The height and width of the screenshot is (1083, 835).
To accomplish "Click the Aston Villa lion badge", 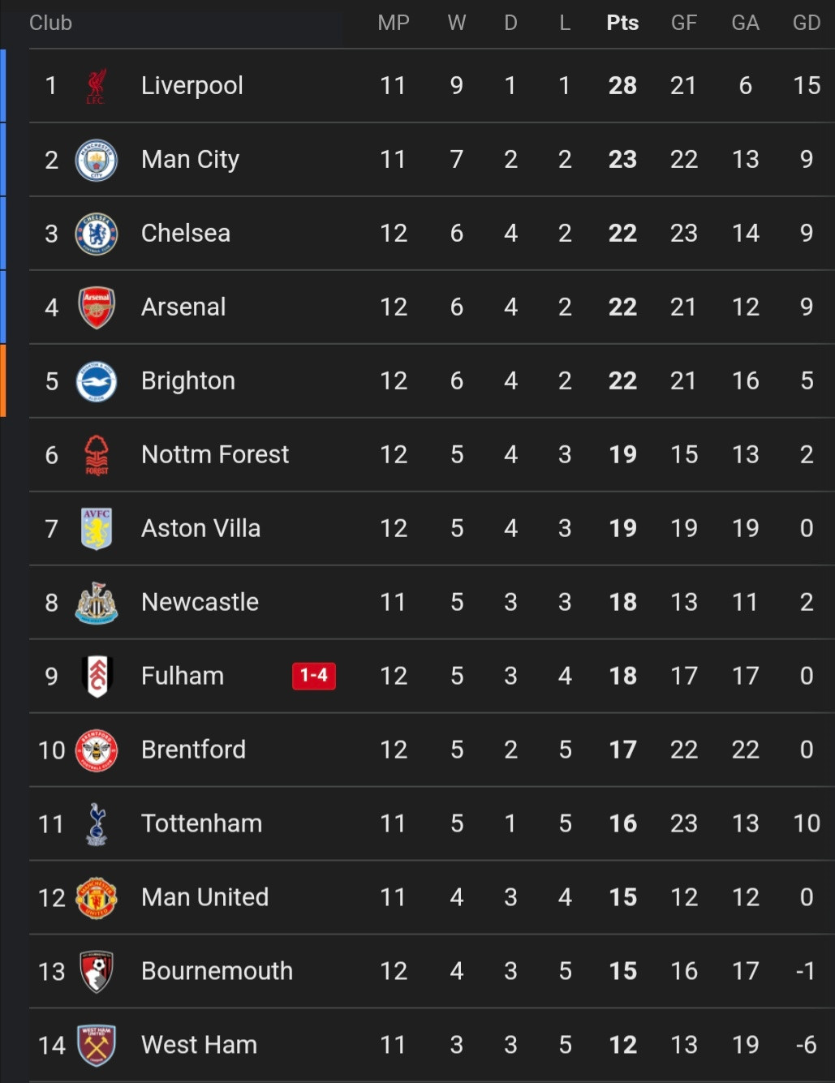I will click(x=96, y=529).
